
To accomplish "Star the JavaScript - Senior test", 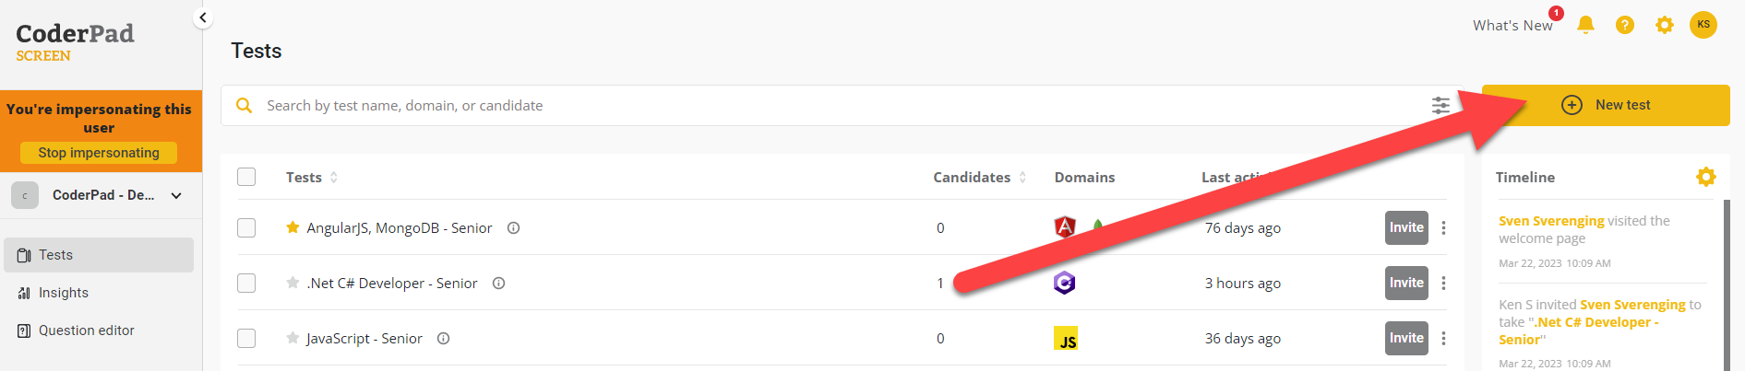I will (x=293, y=338).
